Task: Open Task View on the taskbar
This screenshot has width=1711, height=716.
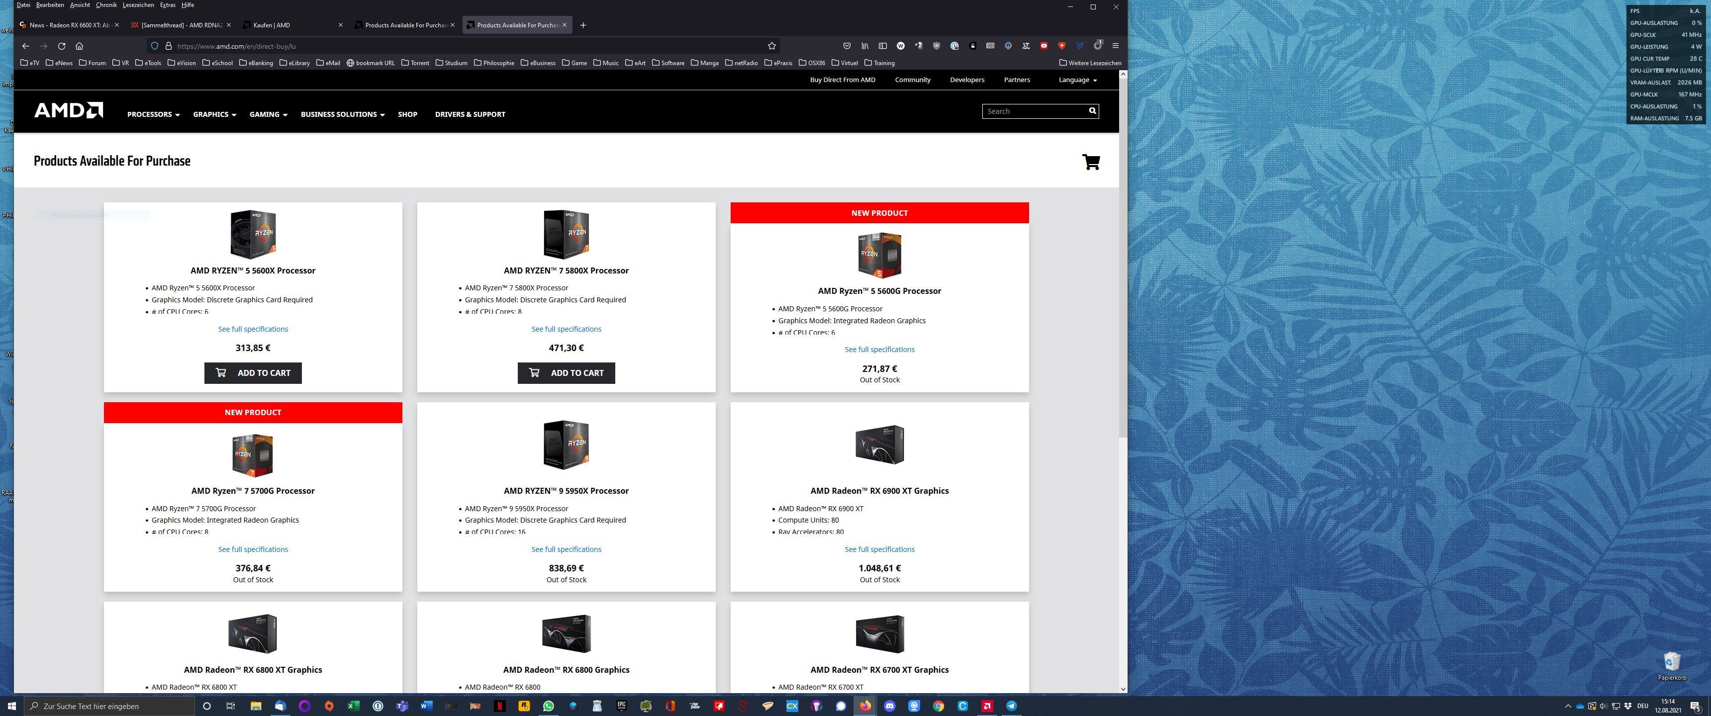Action: coord(230,706)
